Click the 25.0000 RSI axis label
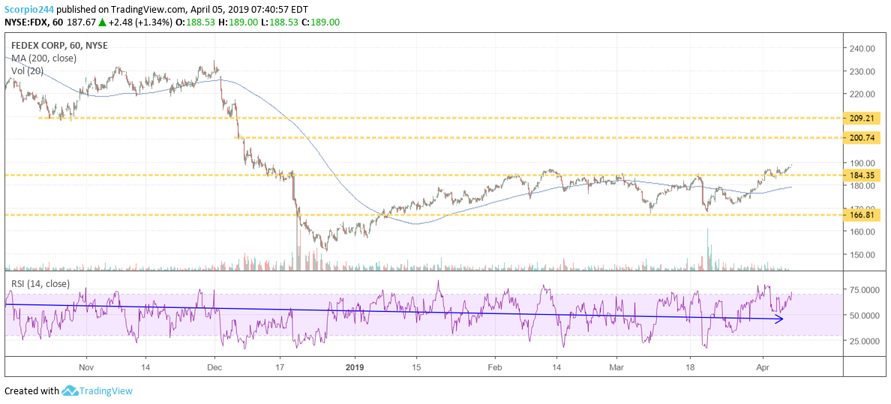 coord(864,341)
